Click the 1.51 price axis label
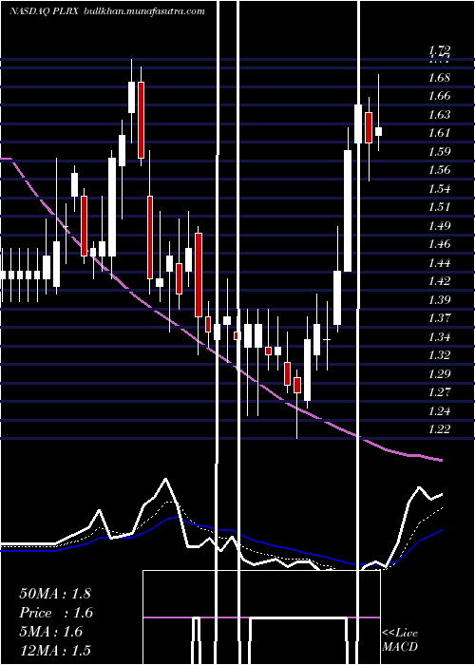The height and width of the screenshot is (665, 475). click(439, 207)
